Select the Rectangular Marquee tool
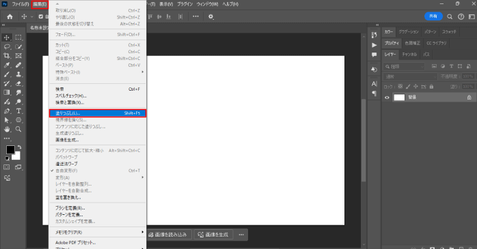The image size is (477, 249). 18,38
